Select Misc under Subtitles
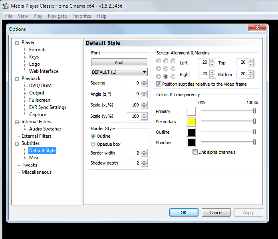 click(x=34, y=158)
